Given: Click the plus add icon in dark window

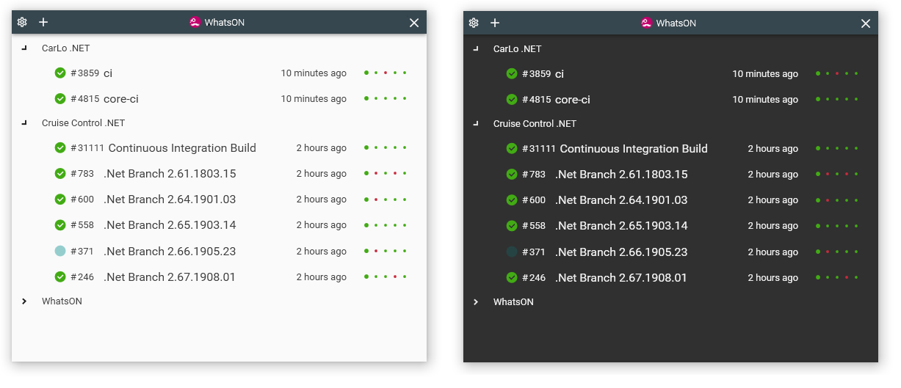Looking at the screenshot, I should (x=495, y=23).
